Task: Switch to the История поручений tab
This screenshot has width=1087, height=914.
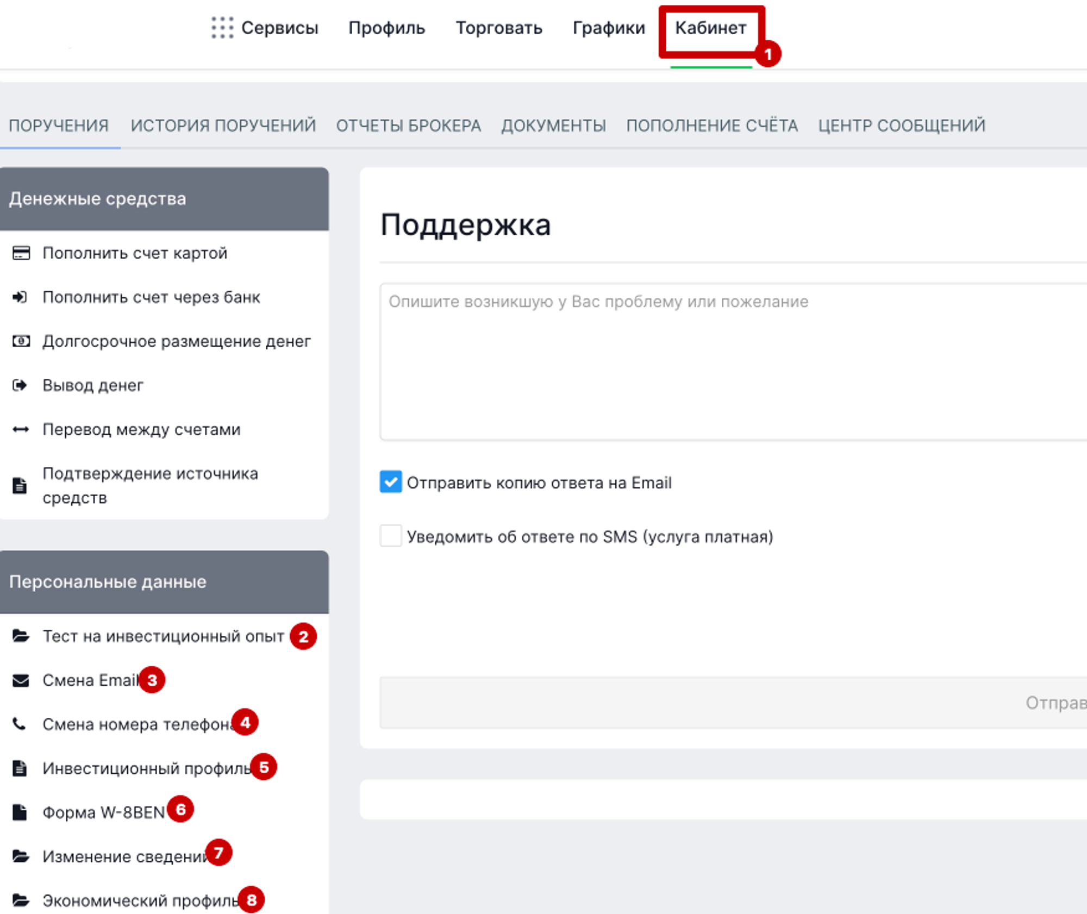Action: click(x=223, y=126)
